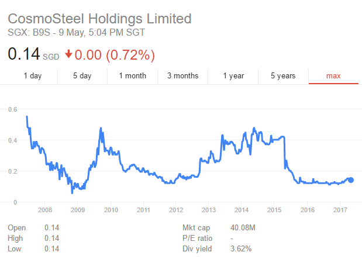The height and width of the screenshot is (266, 362).
Task: Click the Open price row label
Action: (18, 227)
